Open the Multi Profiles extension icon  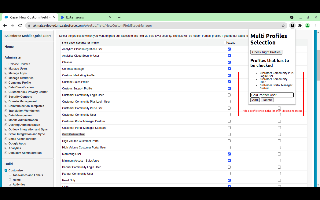coord(292,25)
